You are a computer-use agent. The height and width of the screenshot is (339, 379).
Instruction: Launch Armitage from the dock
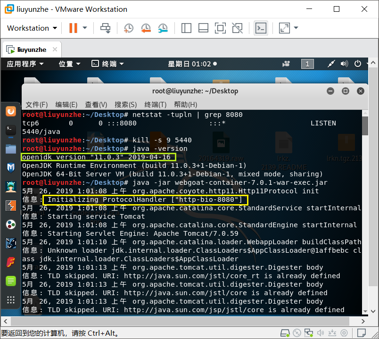click(11, 187)
